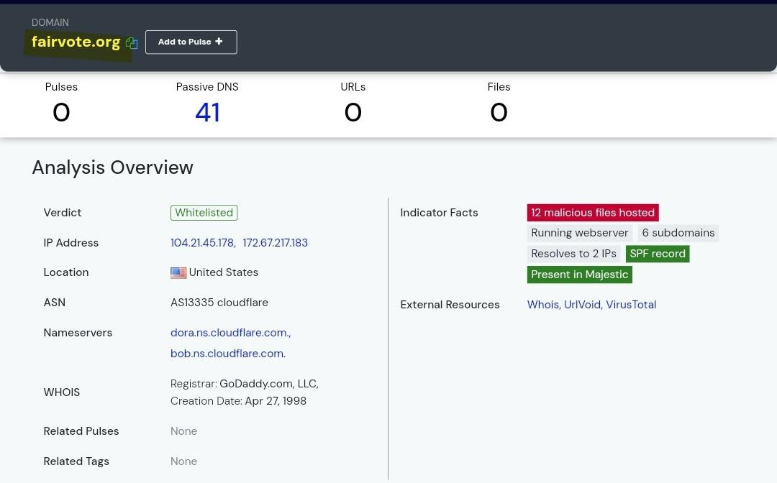Click the red malicious files hosted badge
The width and height of the screenshot is (777, 483).
click(593, 213)
